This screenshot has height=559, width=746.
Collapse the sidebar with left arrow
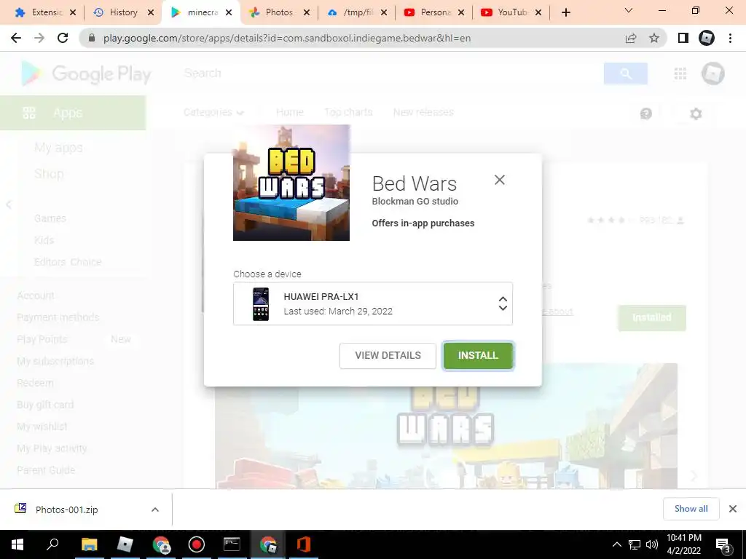point(8,205)
